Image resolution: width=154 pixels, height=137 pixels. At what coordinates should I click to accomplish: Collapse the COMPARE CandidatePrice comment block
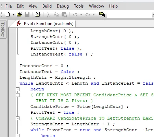[17, 118]
